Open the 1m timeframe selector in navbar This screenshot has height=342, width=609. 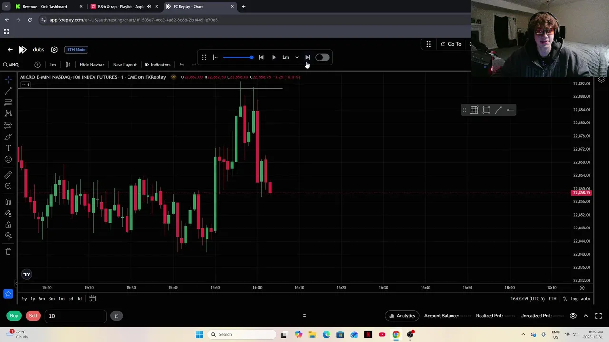pyautogui.click(x=53, y=65)
